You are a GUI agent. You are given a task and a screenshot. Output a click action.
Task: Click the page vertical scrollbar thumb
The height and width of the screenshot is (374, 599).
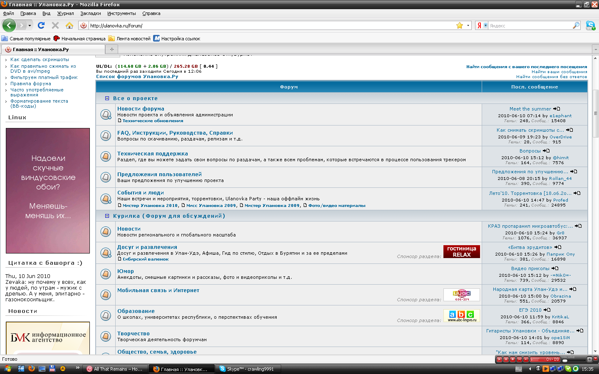(595, 113)
